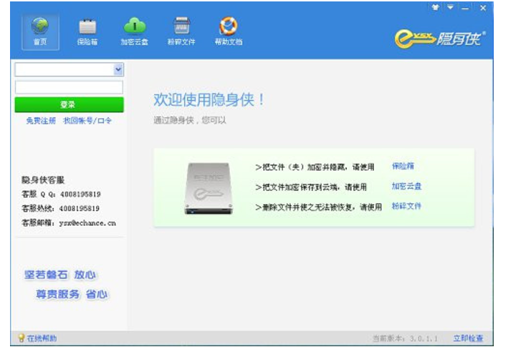Screen dimensions: 531x362
Task: Click the skin icon in title bar
Action: point(435,7)
